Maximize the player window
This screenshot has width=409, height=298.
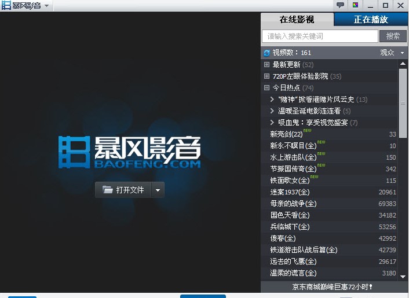click(385, 5)
